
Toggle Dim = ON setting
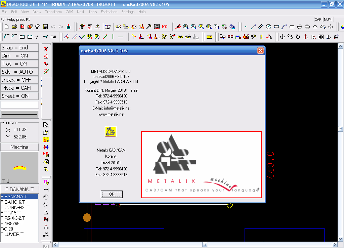pos(19,56)
